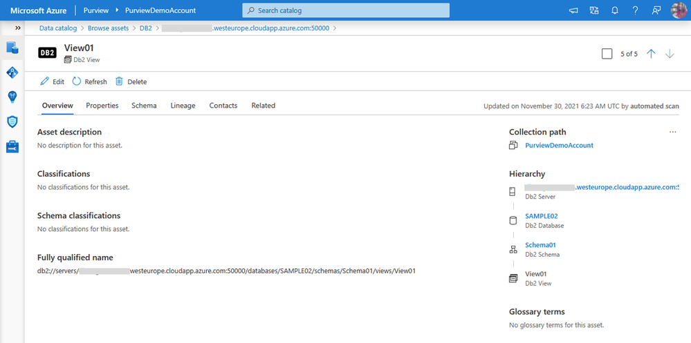
Task: Click the DB2 asset logo badge
Action: coord(47,52)
